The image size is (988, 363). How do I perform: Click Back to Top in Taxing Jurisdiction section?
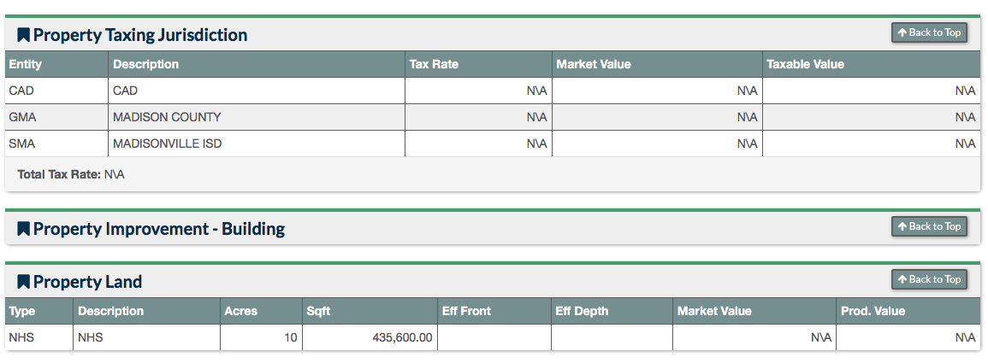tap(929, 32)
